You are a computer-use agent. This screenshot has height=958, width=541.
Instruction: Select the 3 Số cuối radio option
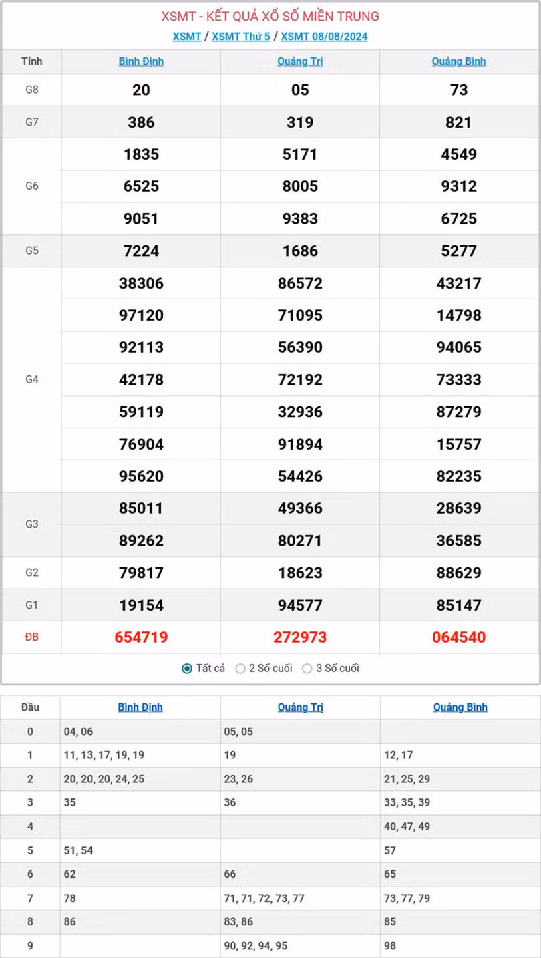[307, 668]
